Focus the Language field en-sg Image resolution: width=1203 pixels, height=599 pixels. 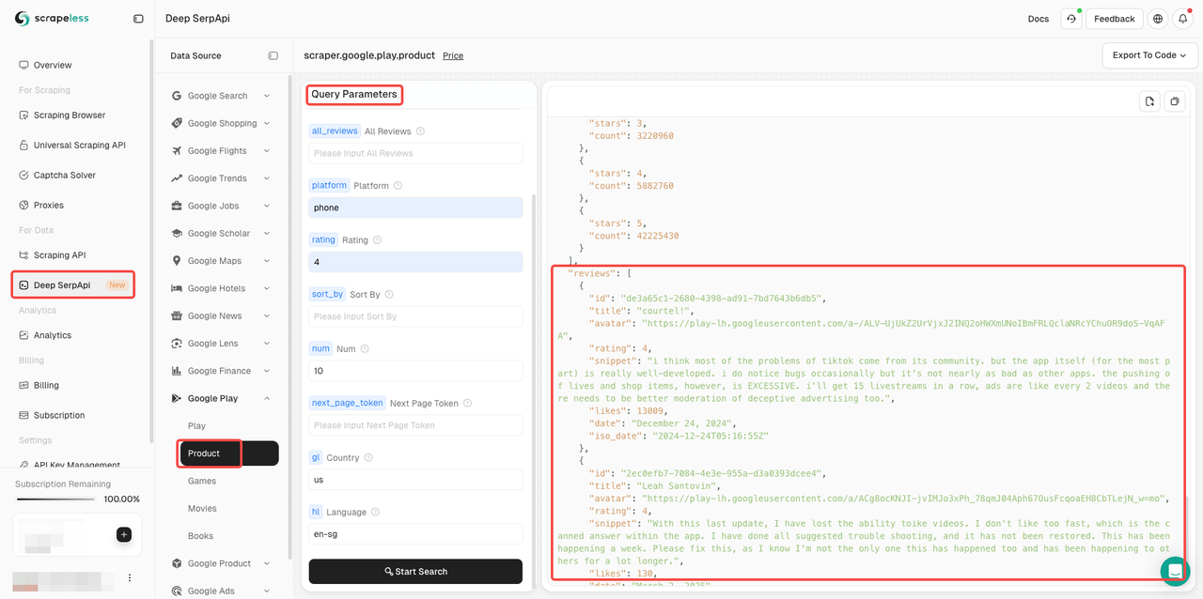[x=415, y=534]
